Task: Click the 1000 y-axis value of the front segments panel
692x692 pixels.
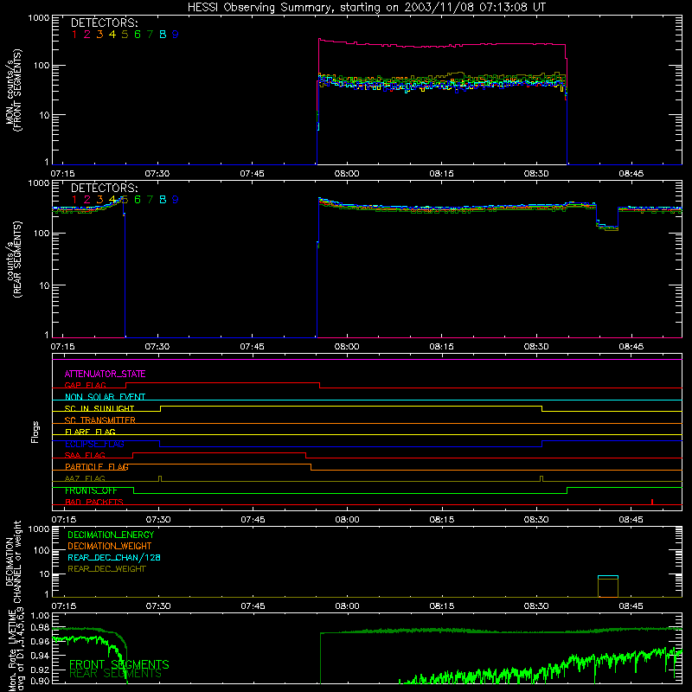Action: click(39, 18)
